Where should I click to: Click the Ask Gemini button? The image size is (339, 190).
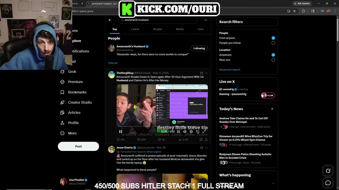point(302,3)
